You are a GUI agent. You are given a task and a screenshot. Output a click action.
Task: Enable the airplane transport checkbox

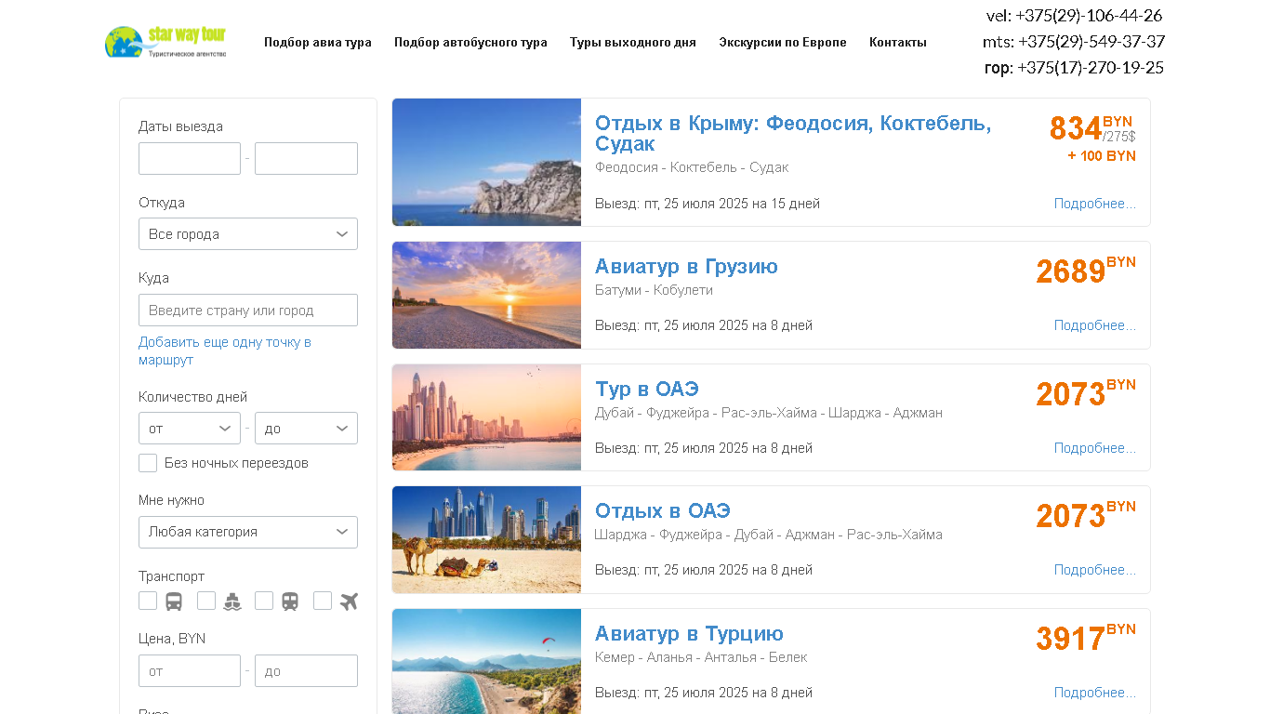(323, 601)
